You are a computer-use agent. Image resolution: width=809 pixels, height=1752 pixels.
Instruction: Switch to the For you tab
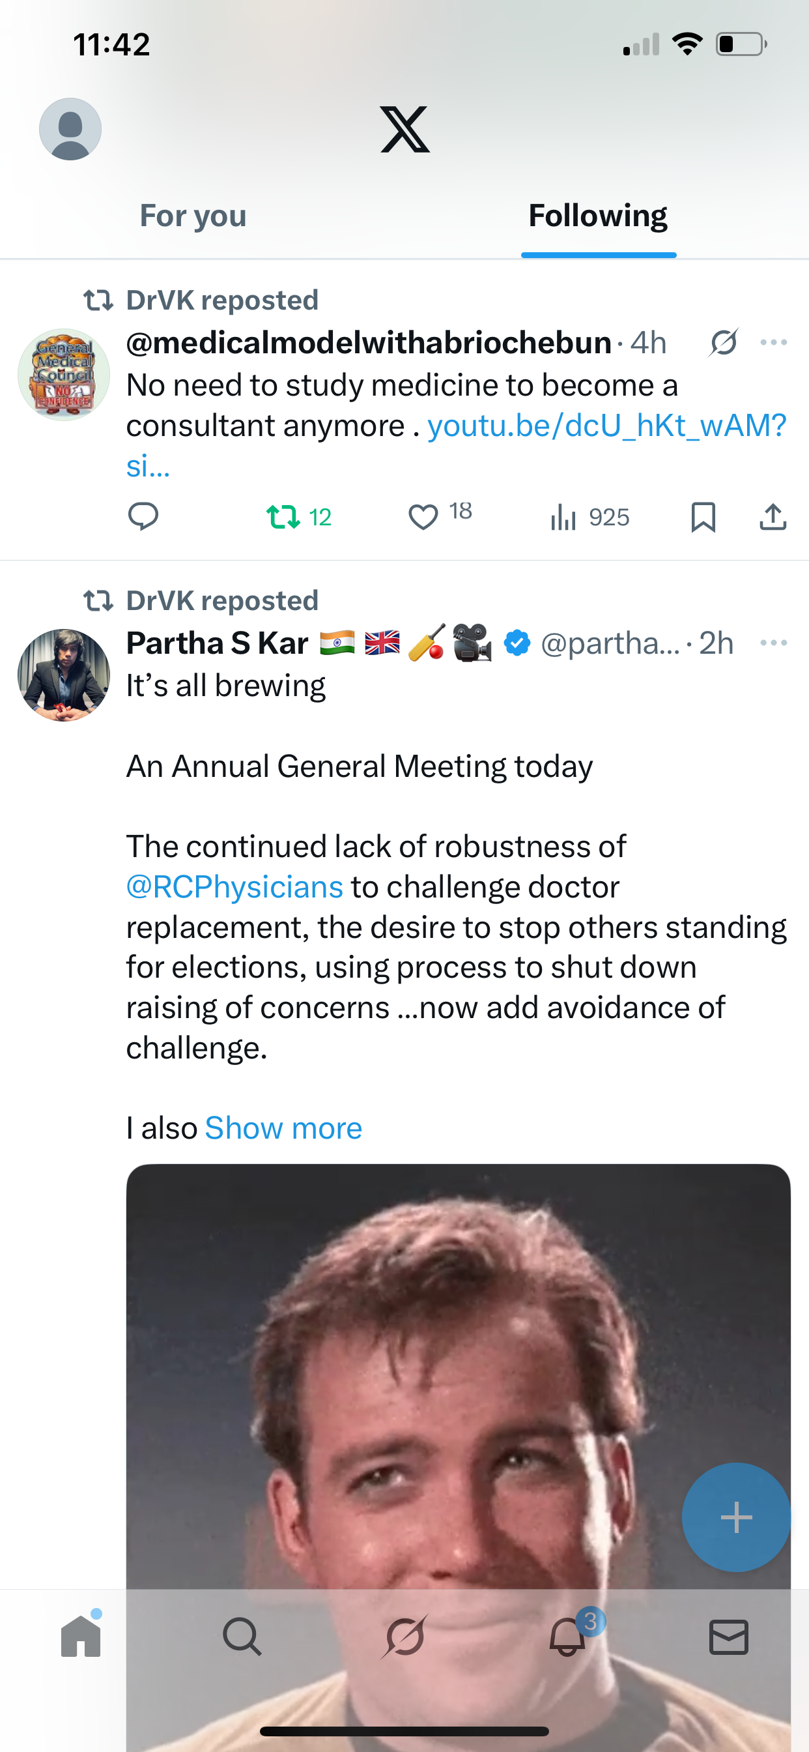coord(193,216)
